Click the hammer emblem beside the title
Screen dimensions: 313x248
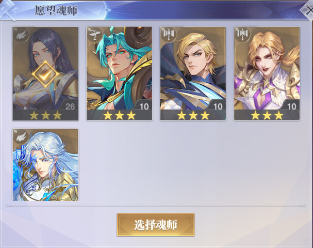pyautogui.click(x=8, y=10)
